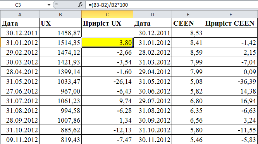Select cell with value 1033,47
Image resolution: width=258 pixels, height=144 pixels.
click(x=60, y=82)
